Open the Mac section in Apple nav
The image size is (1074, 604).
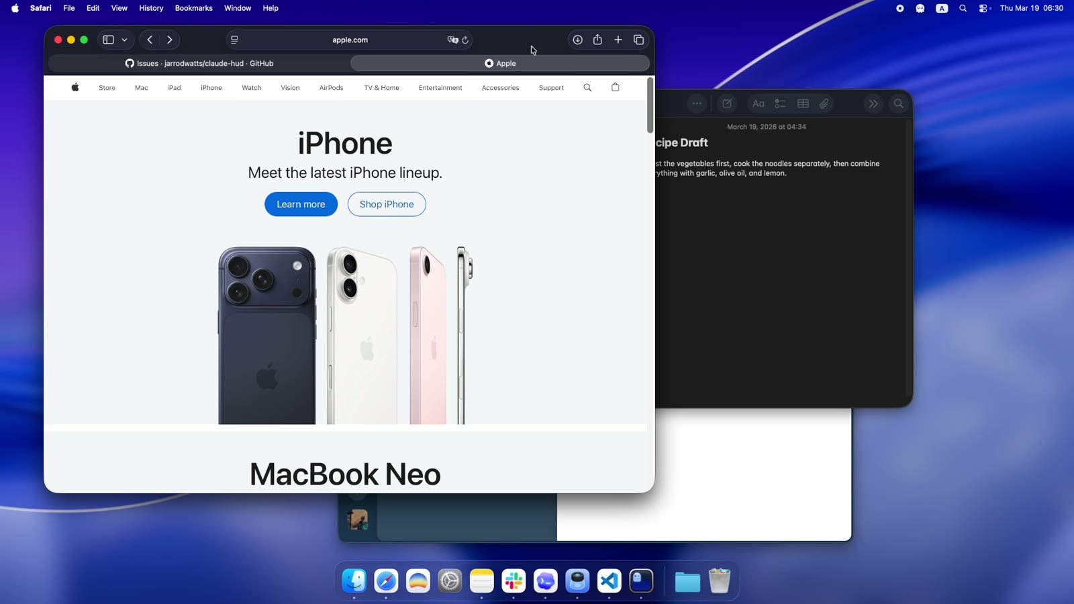point(141,88)
